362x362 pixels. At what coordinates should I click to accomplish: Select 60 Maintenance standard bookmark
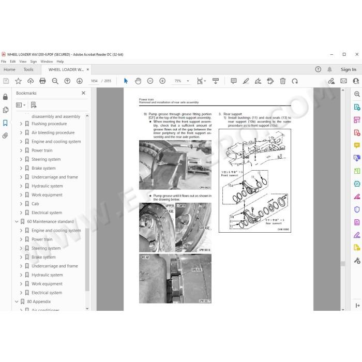(50, 222)
